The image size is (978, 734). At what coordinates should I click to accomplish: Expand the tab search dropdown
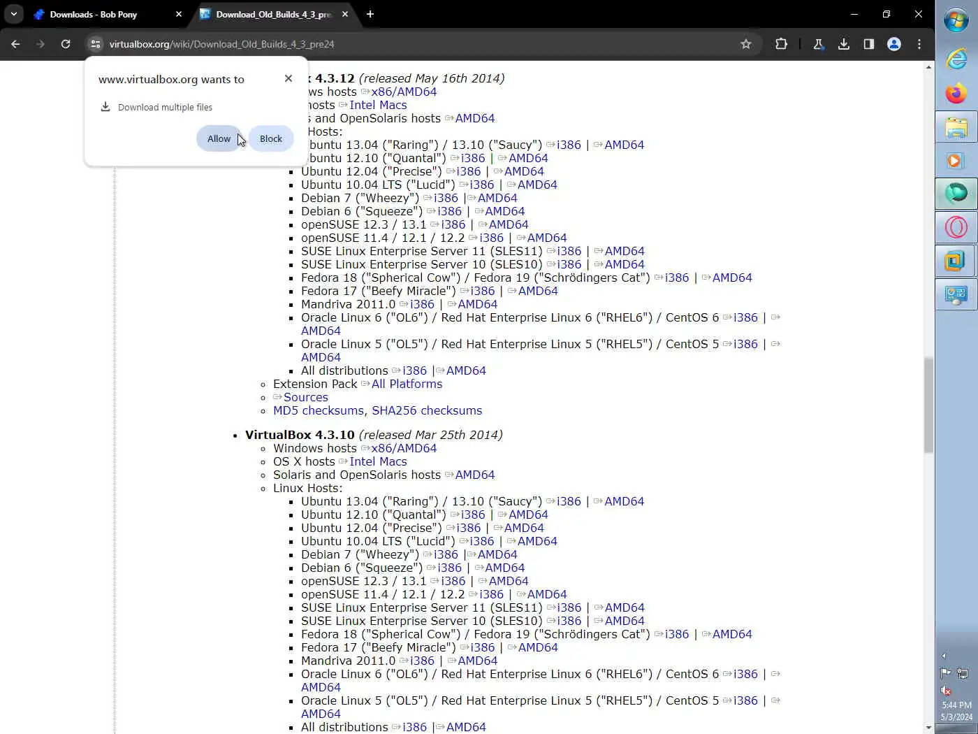tap(14, 14)
